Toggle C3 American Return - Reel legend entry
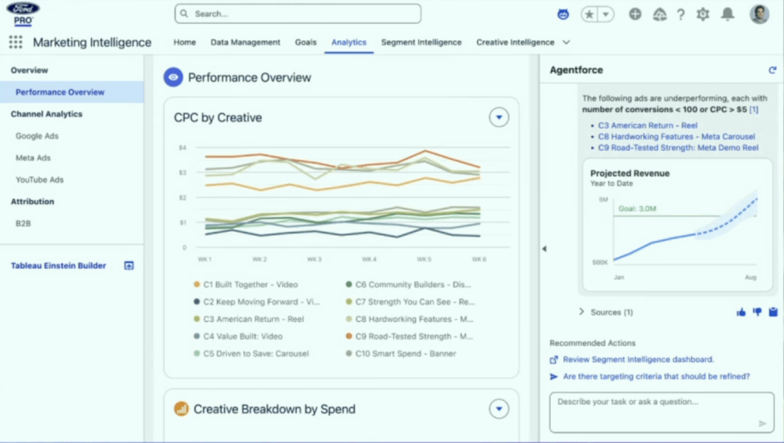This screenshot has width=784, height=443. point(249,319)
